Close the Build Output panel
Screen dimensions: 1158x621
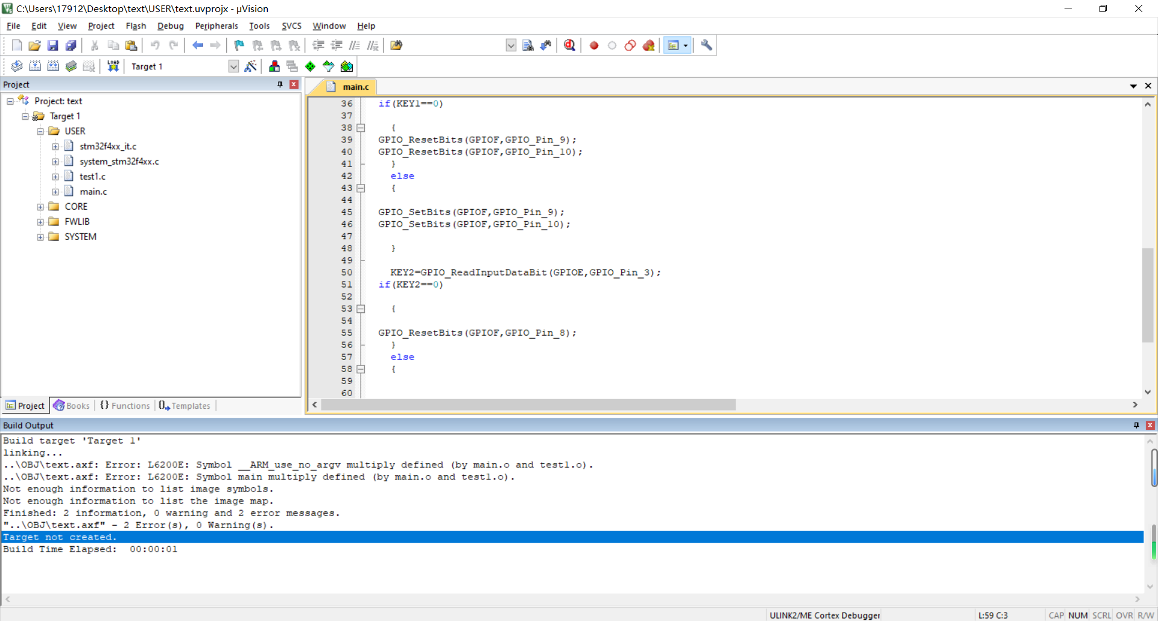pos(1150,425)
